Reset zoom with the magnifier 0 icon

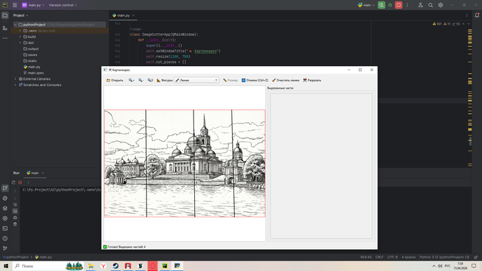150,80
